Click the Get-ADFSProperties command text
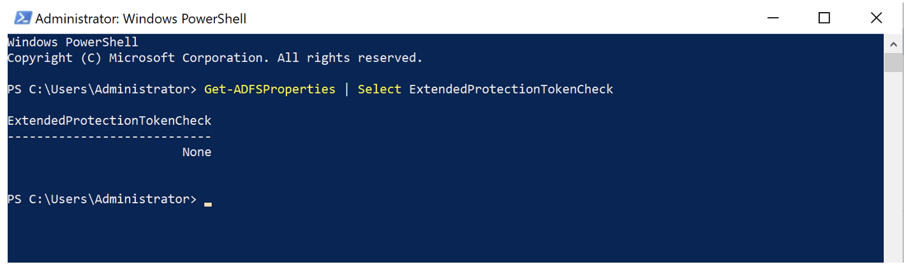 click(270, 89)
